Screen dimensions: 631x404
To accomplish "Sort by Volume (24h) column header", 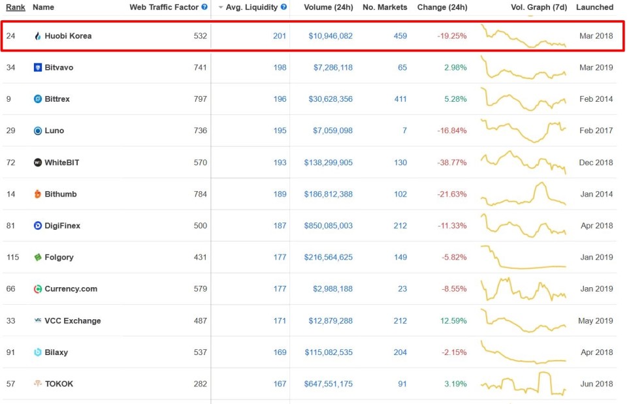I will tap(329, 7).
